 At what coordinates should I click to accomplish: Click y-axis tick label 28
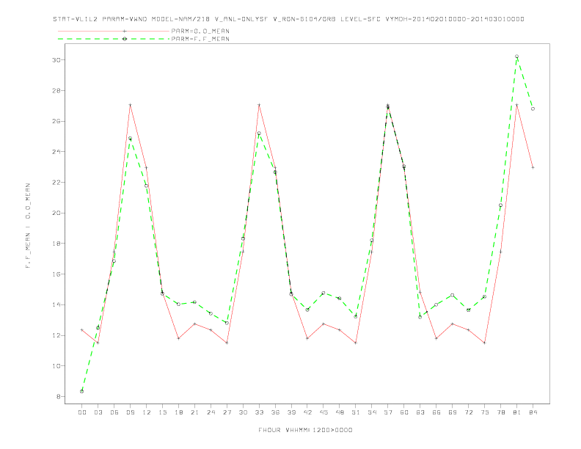pos(56,90)
